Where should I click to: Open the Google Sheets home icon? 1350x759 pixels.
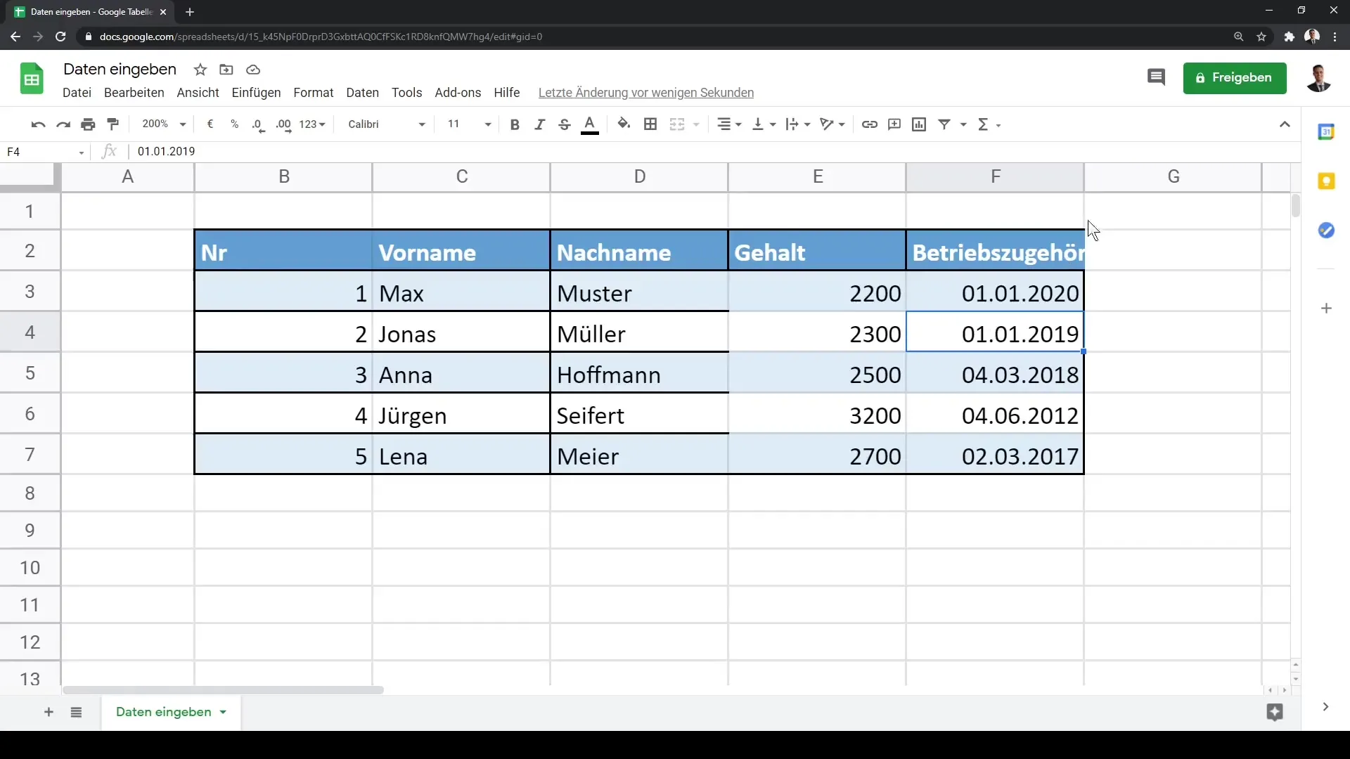pos(32,78)
